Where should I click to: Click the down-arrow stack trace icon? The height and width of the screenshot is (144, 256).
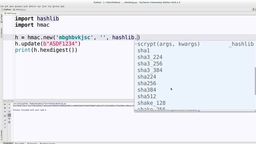9,108
